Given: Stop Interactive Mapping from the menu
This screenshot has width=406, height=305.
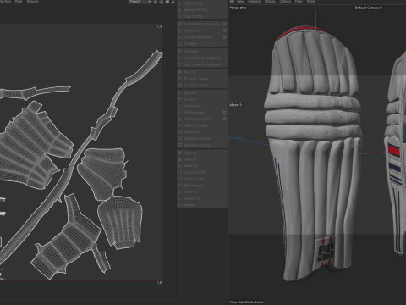Looking at the screenshot, I should [x=202, y=64].
